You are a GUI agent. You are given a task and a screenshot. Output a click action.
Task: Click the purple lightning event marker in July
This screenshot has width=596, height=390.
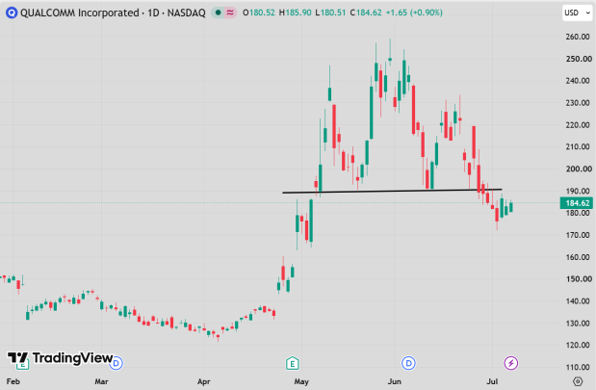coord(511,363)
